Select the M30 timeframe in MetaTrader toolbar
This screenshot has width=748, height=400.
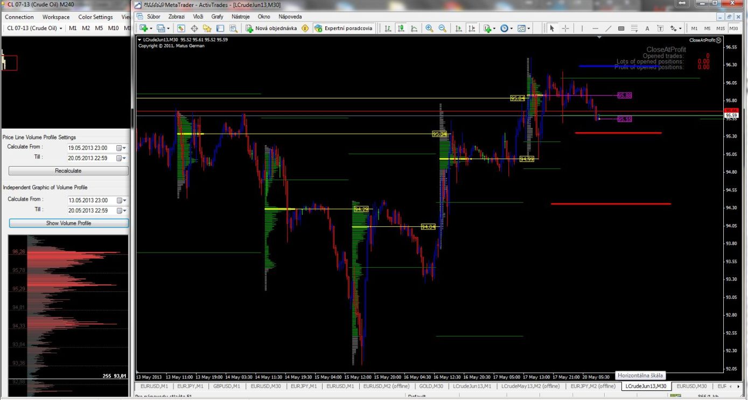click(x=734, y=28)
